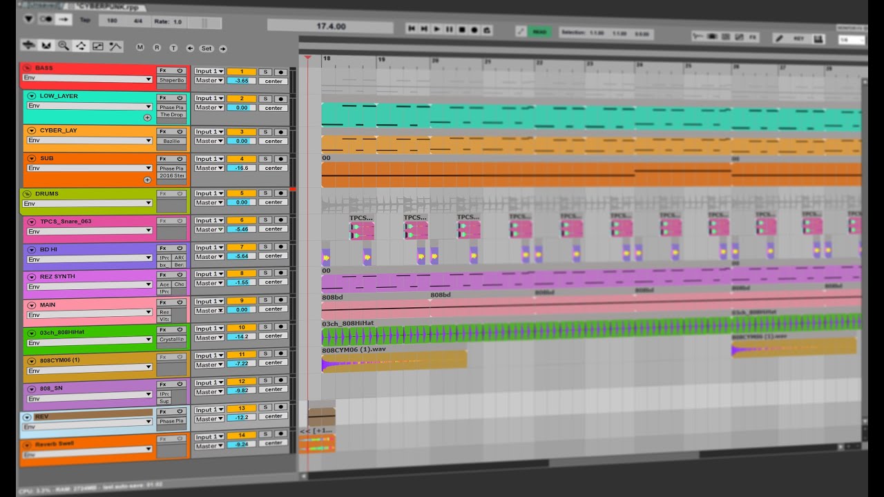Click bar 19 on the timeline ruler
This screenshot has width=884, height=497.
pyautogui.click(x=381, y=61)
